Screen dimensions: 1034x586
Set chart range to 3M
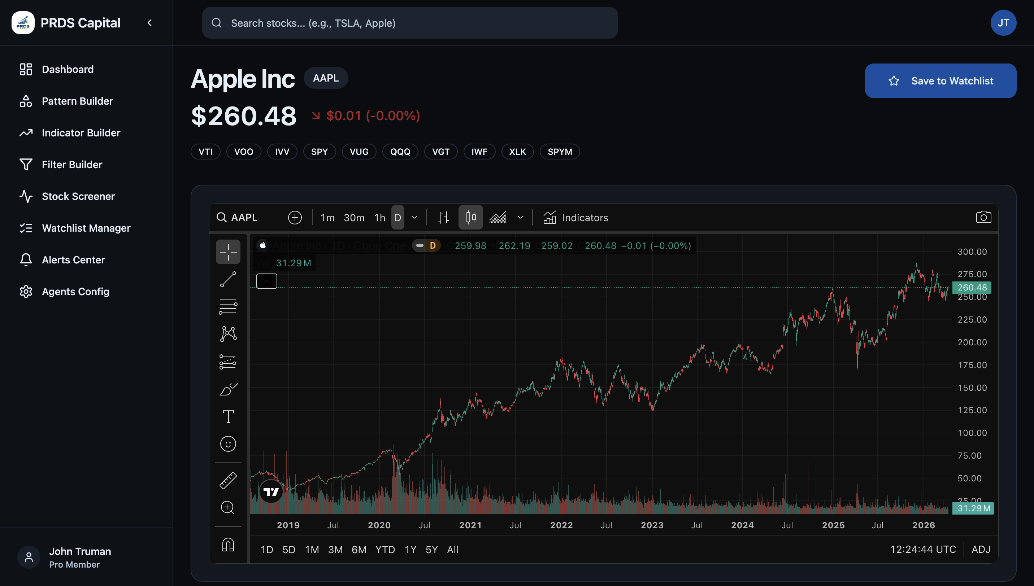point(335,550)
